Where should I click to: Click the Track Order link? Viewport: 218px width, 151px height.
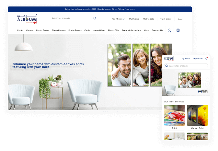(x=166, y=19)
